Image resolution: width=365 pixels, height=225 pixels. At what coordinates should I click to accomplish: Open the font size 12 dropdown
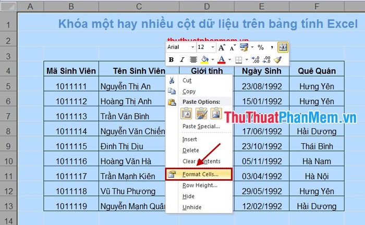click(213, 47)
